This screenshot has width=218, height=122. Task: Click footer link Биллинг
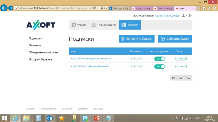pyautogui.click(x=67, y=109)
